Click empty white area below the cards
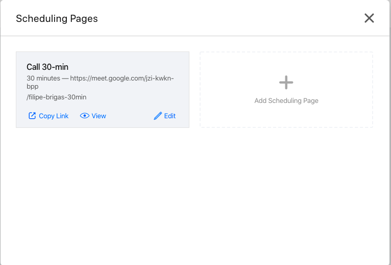The image size is (391, 265). 196,194
